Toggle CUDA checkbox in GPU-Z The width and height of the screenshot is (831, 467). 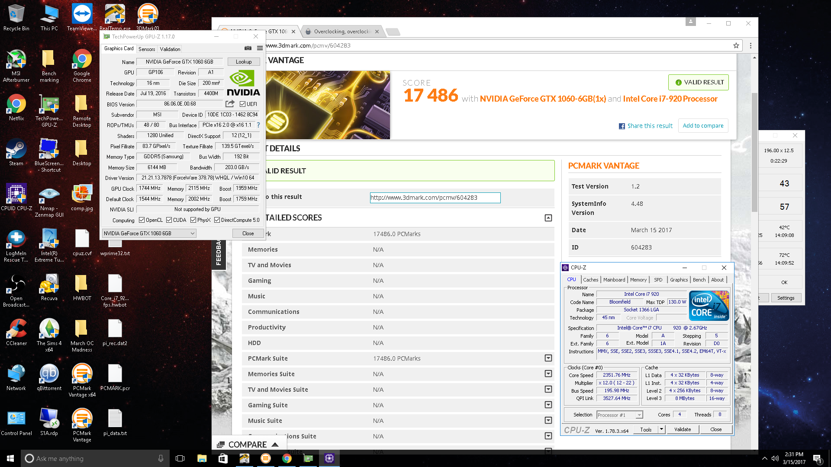(x=169, y=220)
